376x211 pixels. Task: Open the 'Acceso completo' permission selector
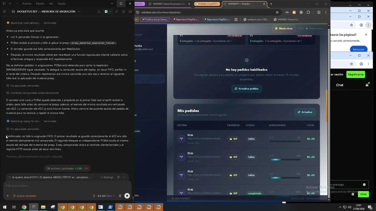click(x=25, y=196)
